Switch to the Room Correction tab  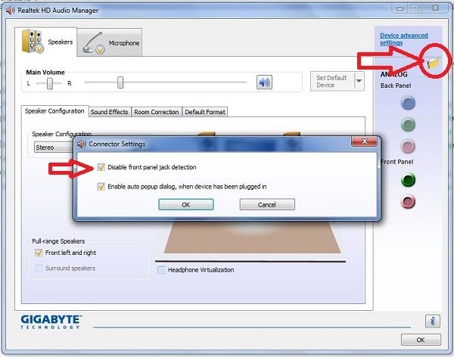[156, 112]
